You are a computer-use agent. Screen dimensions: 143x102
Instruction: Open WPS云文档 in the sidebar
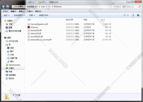click(x=13, y=41)
